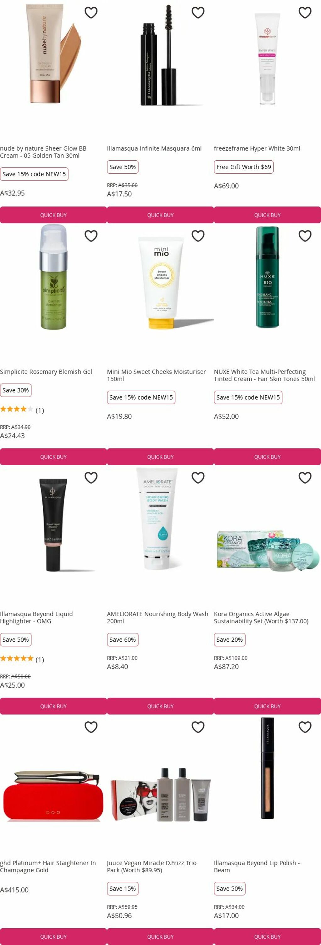Heart the Illamasqua Beyond Lip Polish
Viewport: 321px width, 945px height.
(305, 727)
